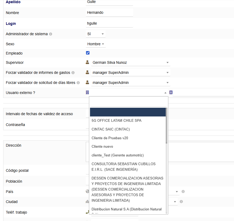
Task: Open the Sexo dropdown showing Hombre
Action: point(96,44)
